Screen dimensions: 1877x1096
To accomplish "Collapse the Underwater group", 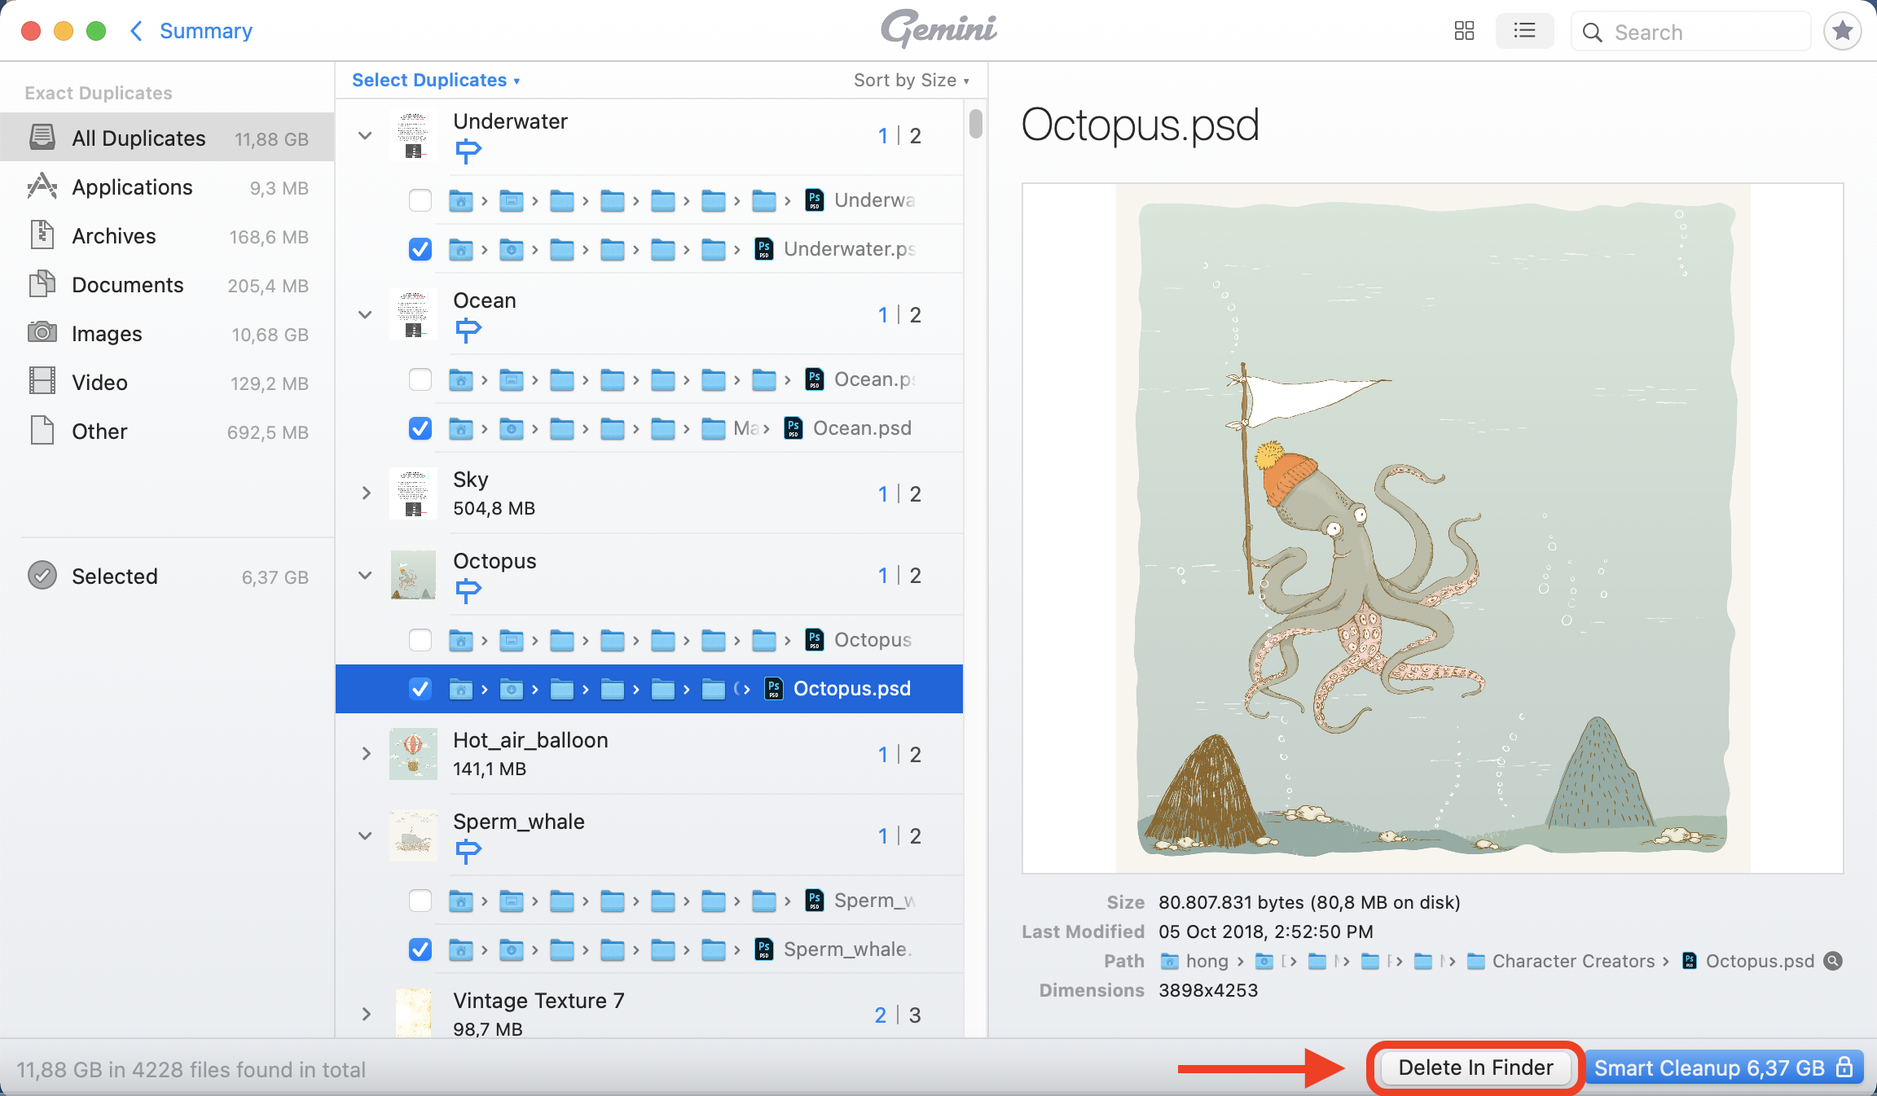I will coord(365,136).
